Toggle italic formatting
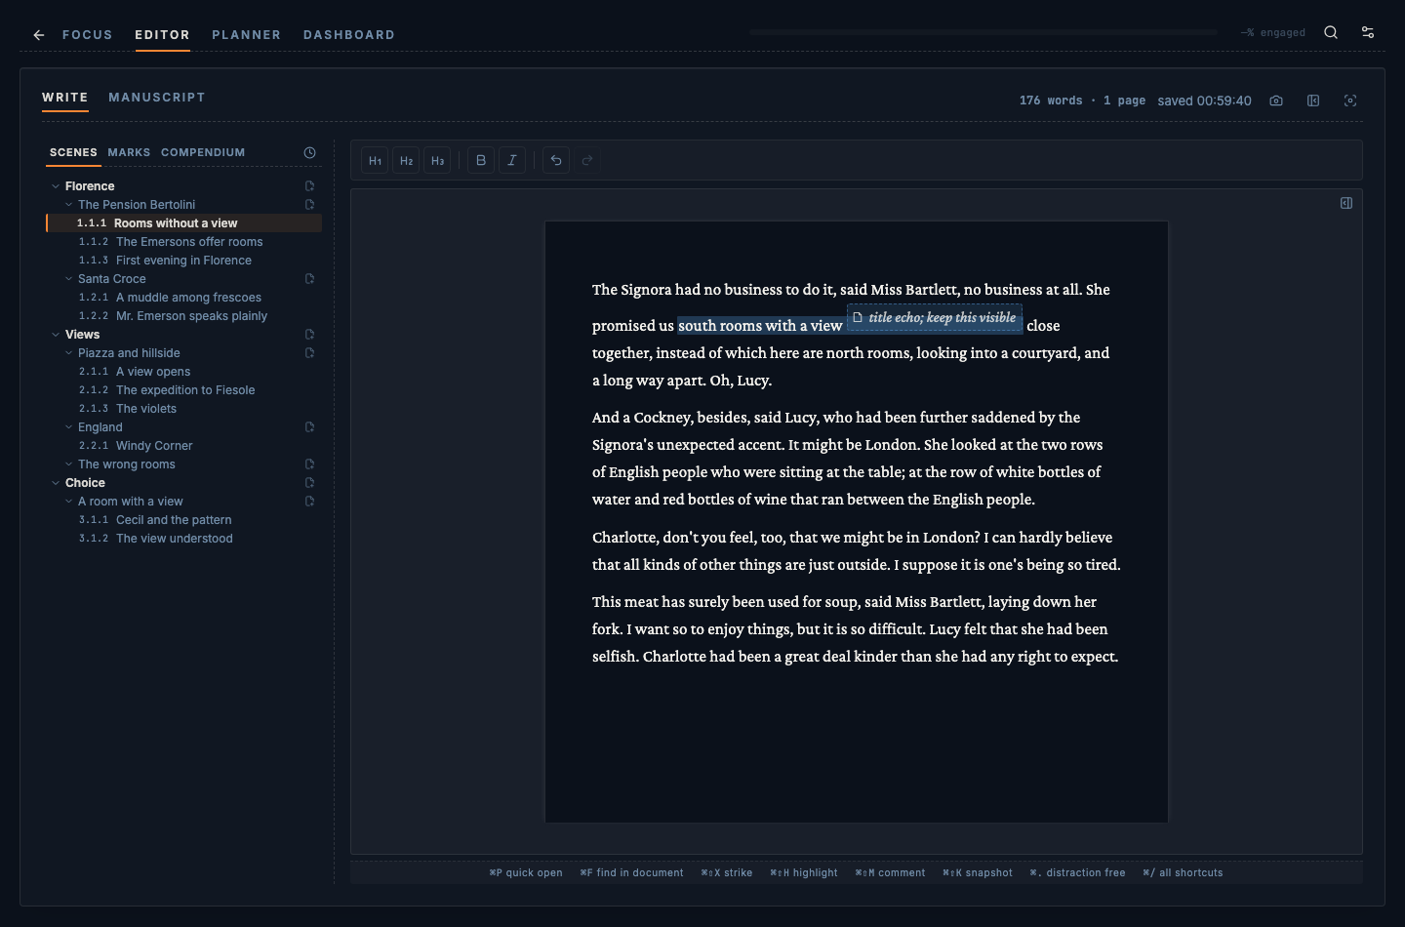The image size is (1405, 927). 512,160
